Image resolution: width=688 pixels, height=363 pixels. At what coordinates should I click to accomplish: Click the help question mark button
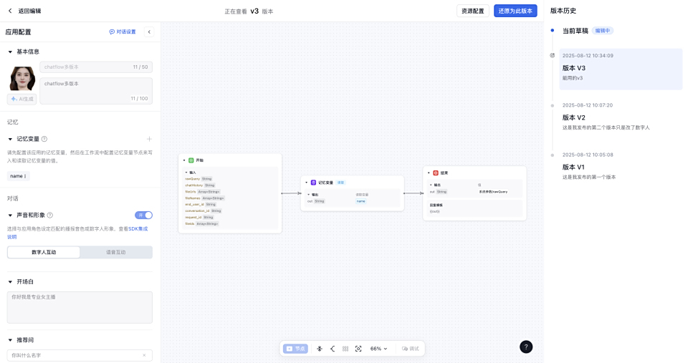tap(526, 347)
